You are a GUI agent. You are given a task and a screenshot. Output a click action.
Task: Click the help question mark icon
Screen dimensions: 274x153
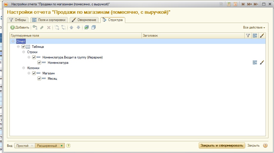[x=68, y=146]
